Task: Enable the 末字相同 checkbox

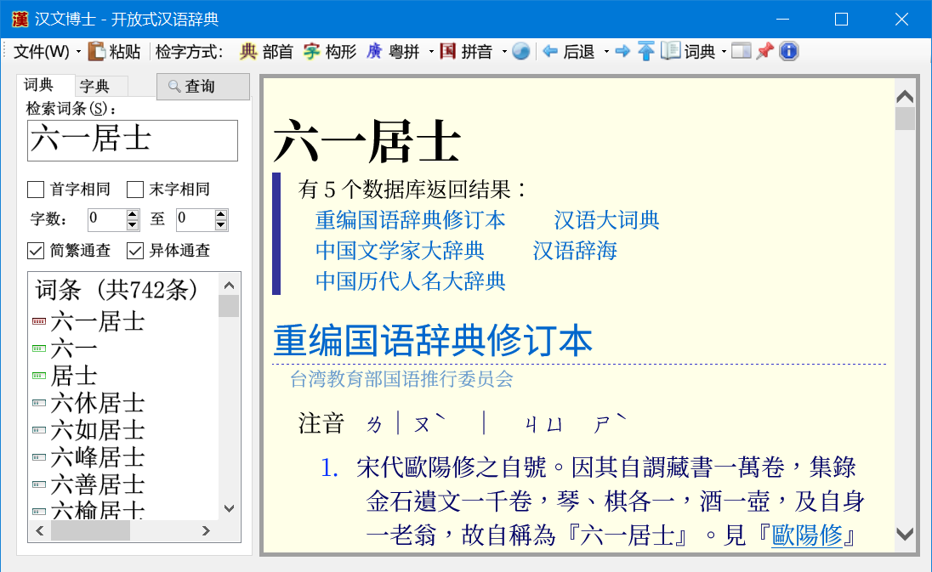Action: pyautogui.click(x=135, y=190)
